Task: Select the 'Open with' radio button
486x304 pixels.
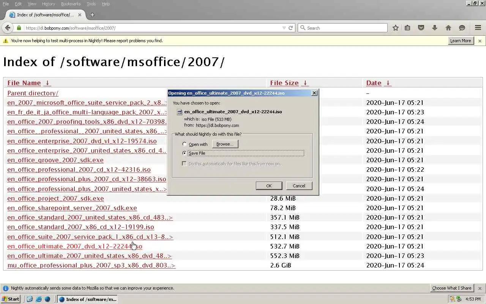Action: pos(185,144)
